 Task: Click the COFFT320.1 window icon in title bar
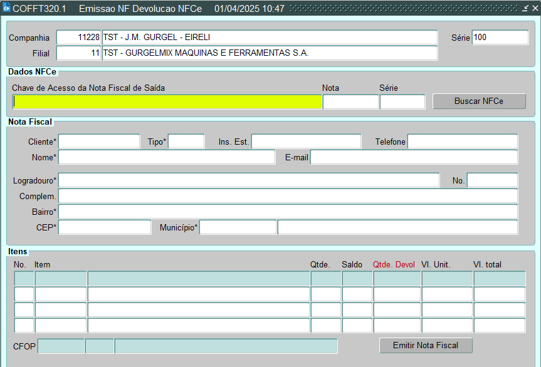6,9
